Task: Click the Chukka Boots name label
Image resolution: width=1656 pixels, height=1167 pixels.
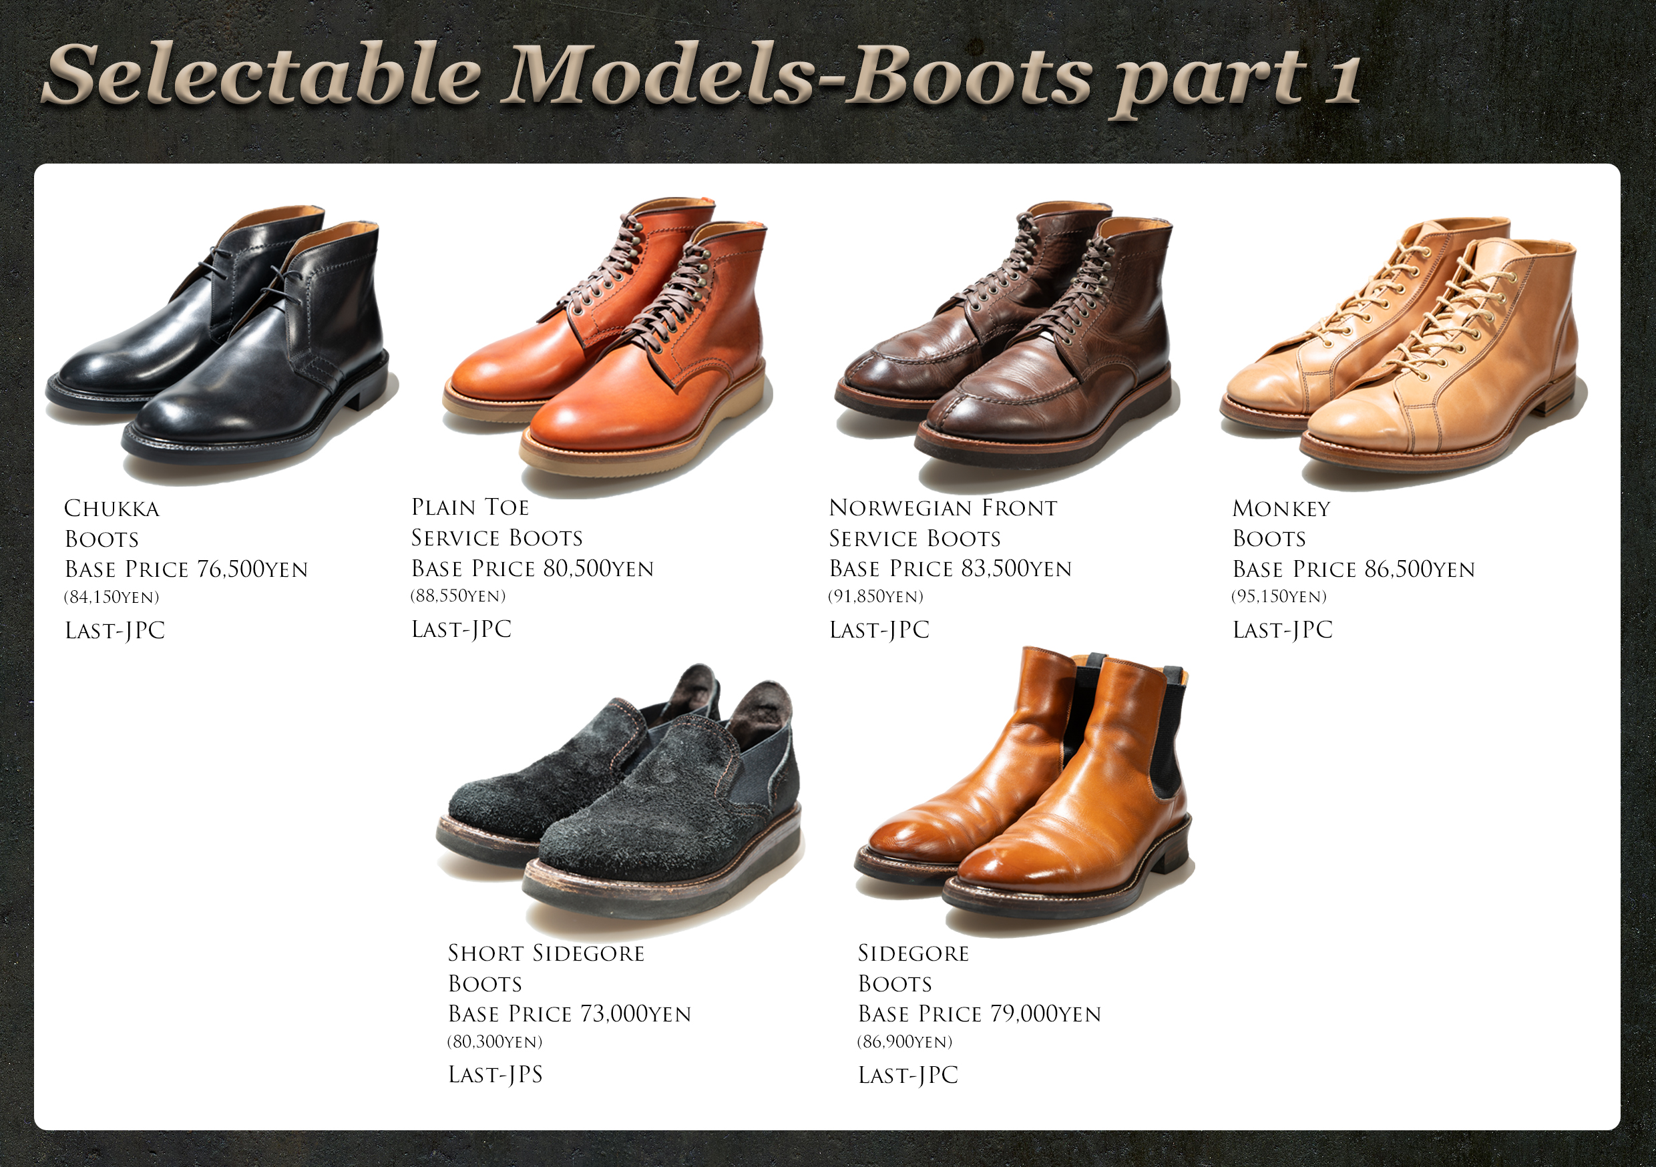Action: point(112,523)
